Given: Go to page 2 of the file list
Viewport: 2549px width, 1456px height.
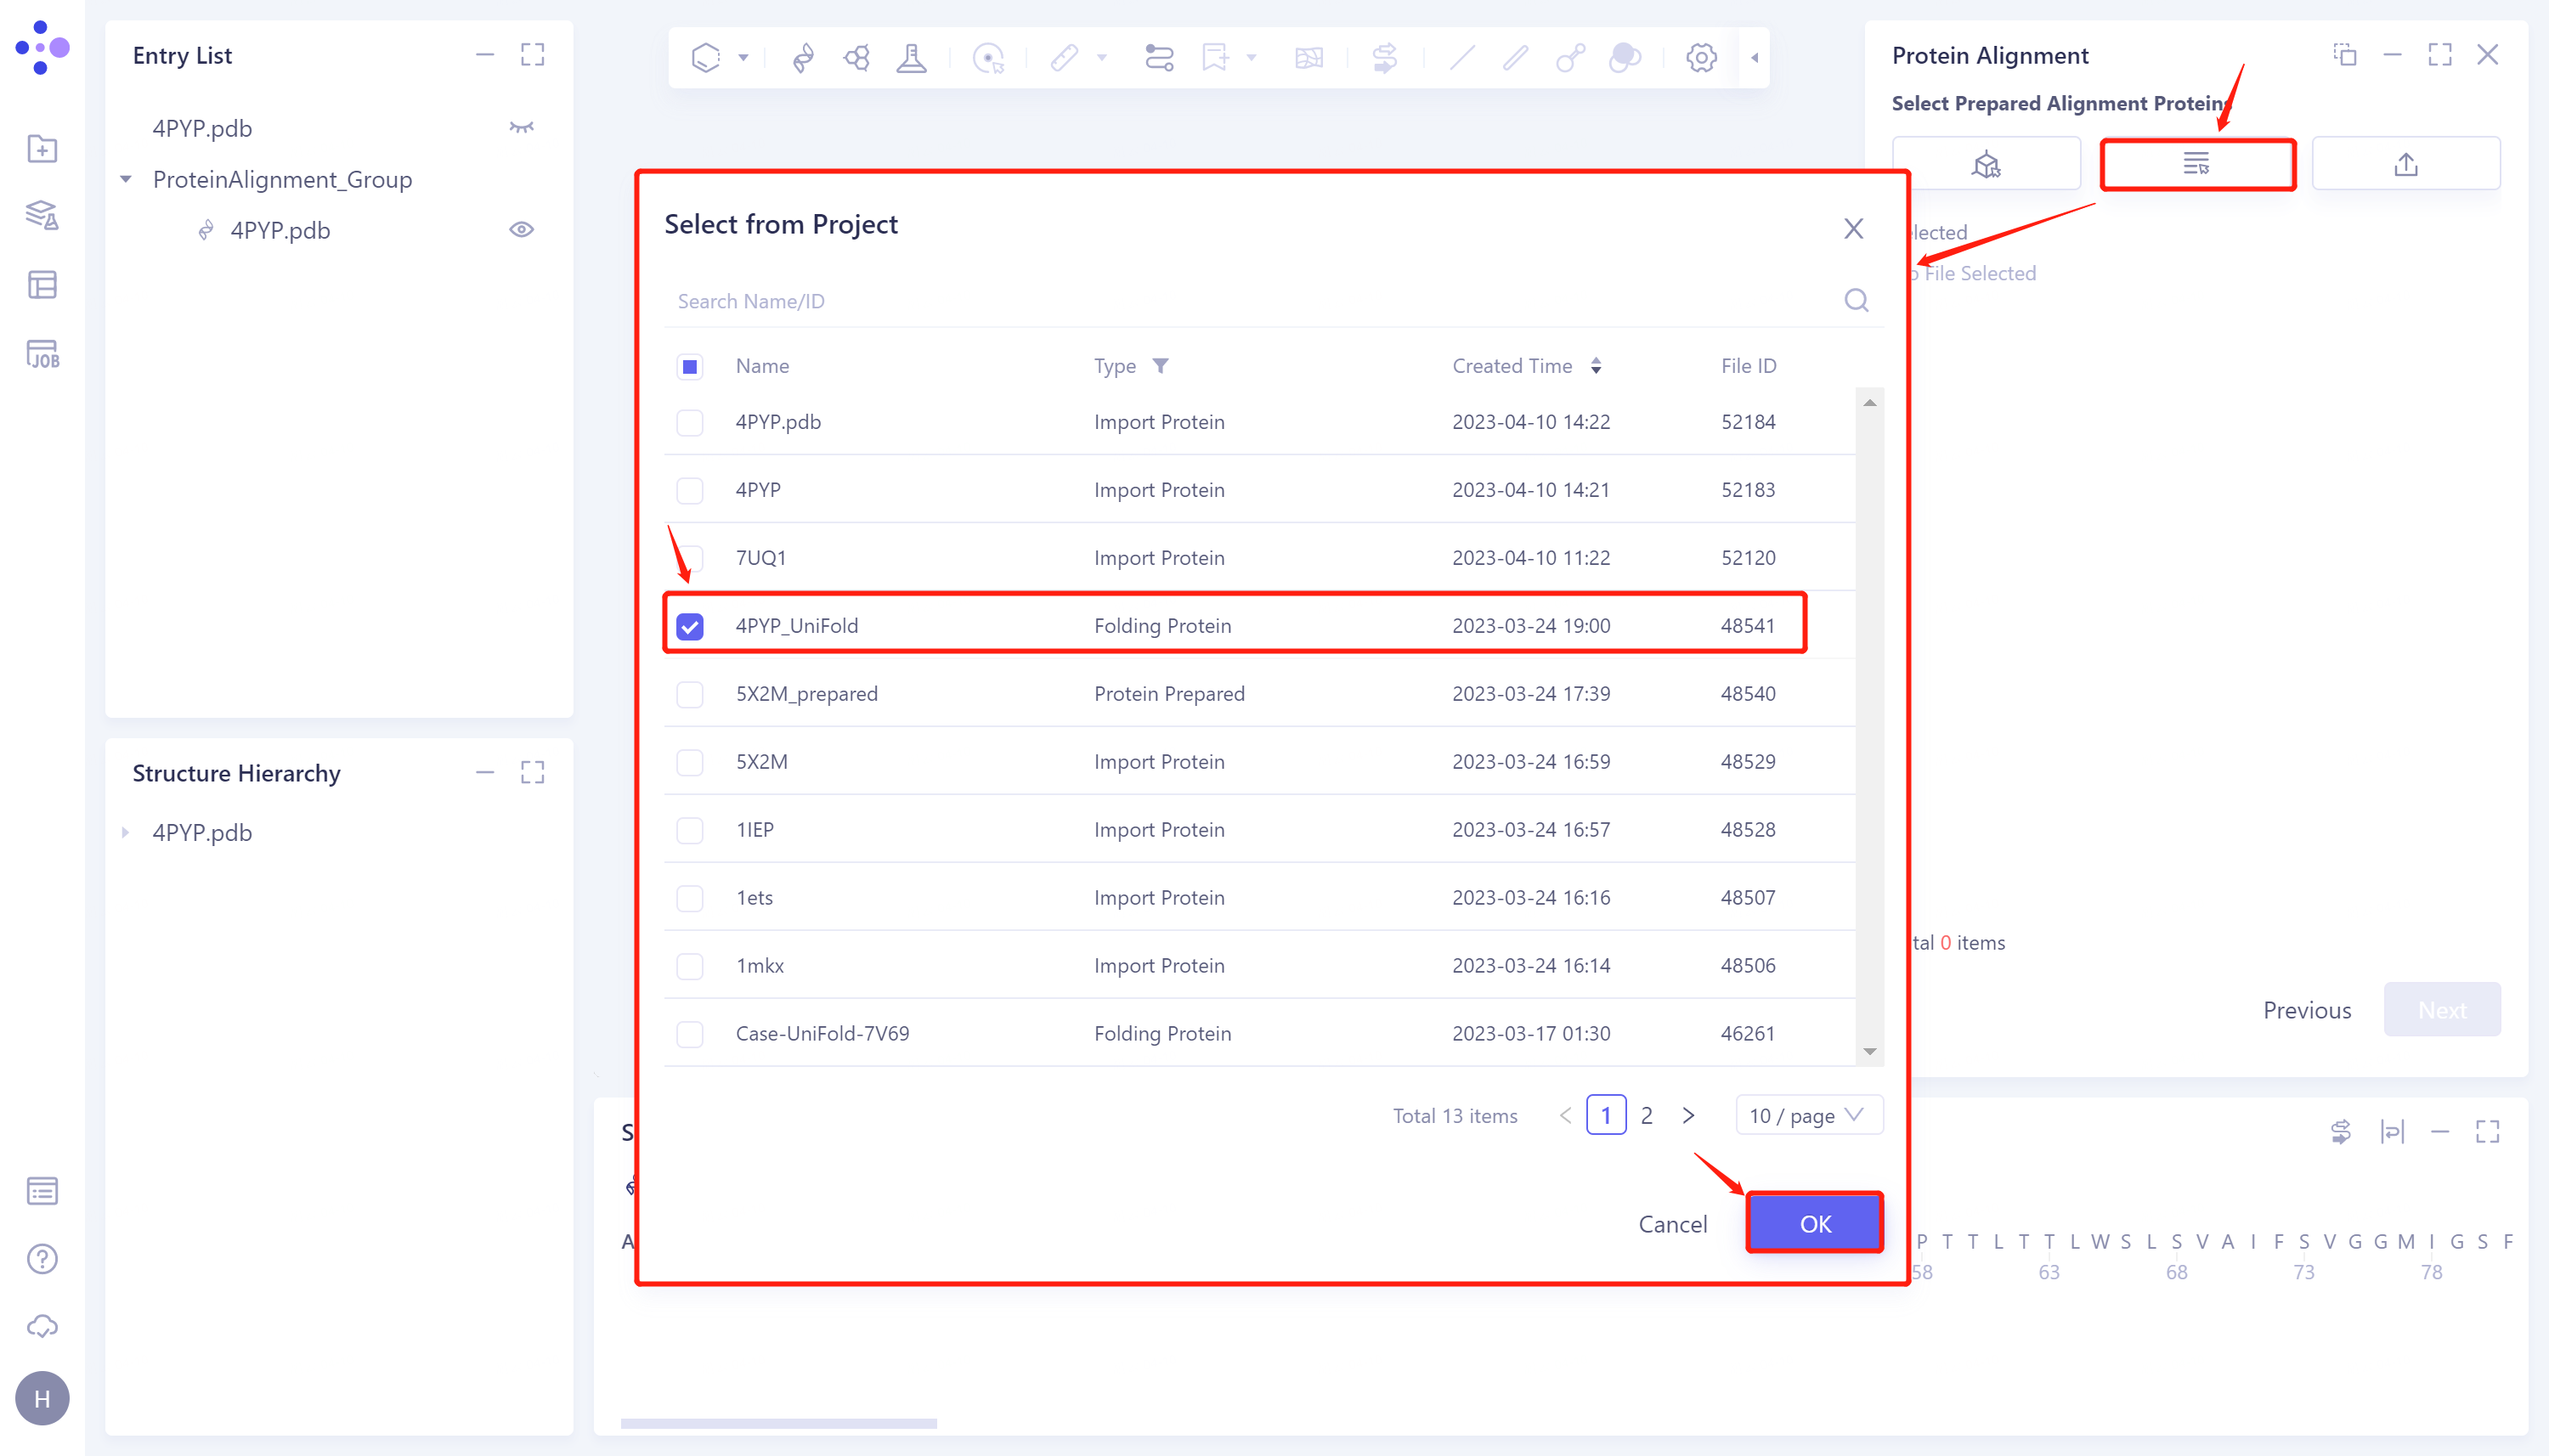Looking at the screenshot, I should (1646, 1114).
